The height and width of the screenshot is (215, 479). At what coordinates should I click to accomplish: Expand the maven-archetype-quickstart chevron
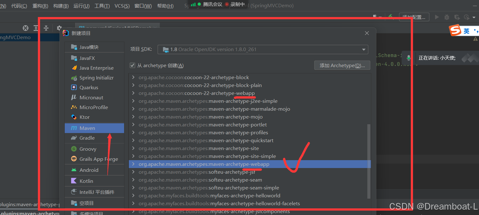pos(133,140)
